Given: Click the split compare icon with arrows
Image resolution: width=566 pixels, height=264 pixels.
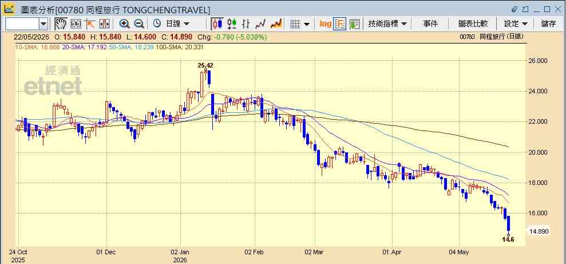Looking at the screenshot, I should (104, 24).
